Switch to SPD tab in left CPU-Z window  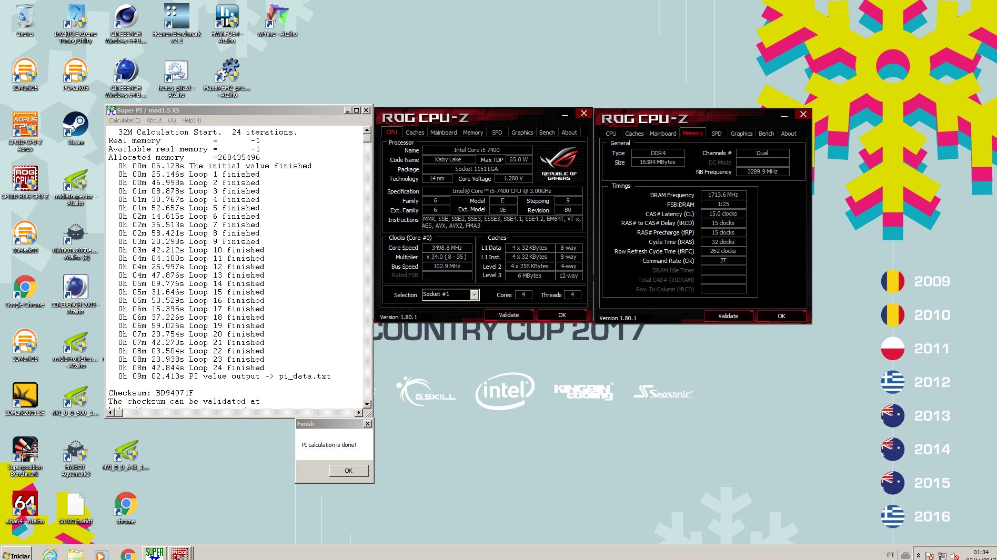pos(497,133)
